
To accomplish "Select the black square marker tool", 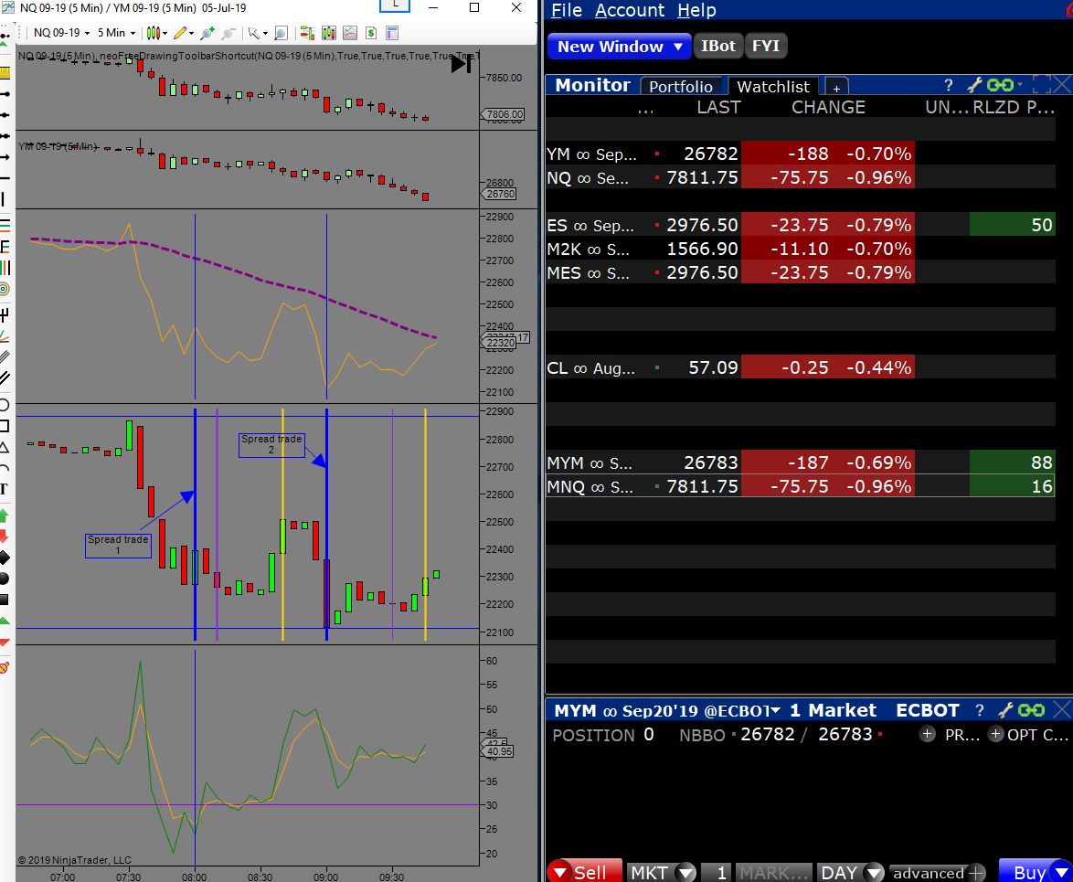I will click(5, 600).
